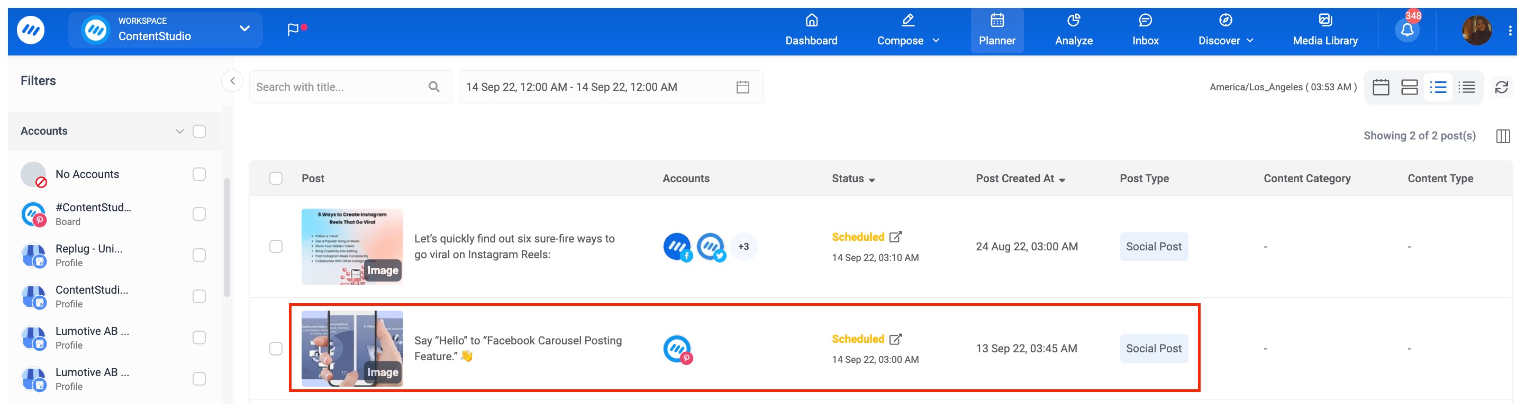Collapse the Filters sidebar arrow
The width and height of the screenshot is (1525, 412).
(x=233, y=81)
